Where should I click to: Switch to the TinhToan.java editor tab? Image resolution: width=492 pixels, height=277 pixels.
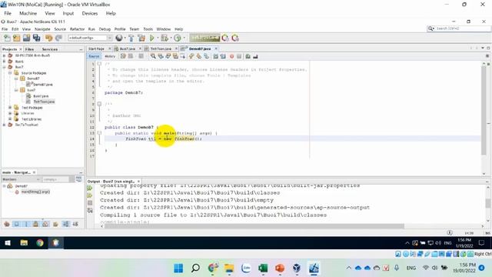click(x=161, y=49)
